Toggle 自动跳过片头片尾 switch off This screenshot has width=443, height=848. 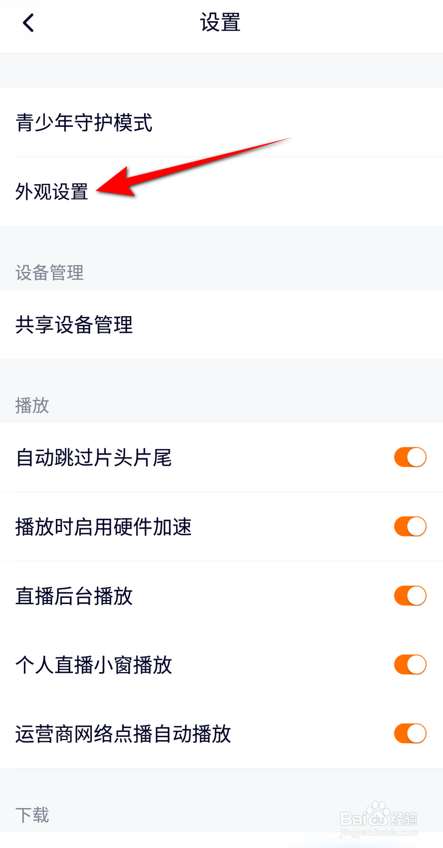(410, 458)
